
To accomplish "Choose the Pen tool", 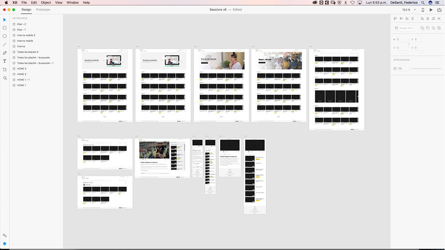I will tap(5, 53).
